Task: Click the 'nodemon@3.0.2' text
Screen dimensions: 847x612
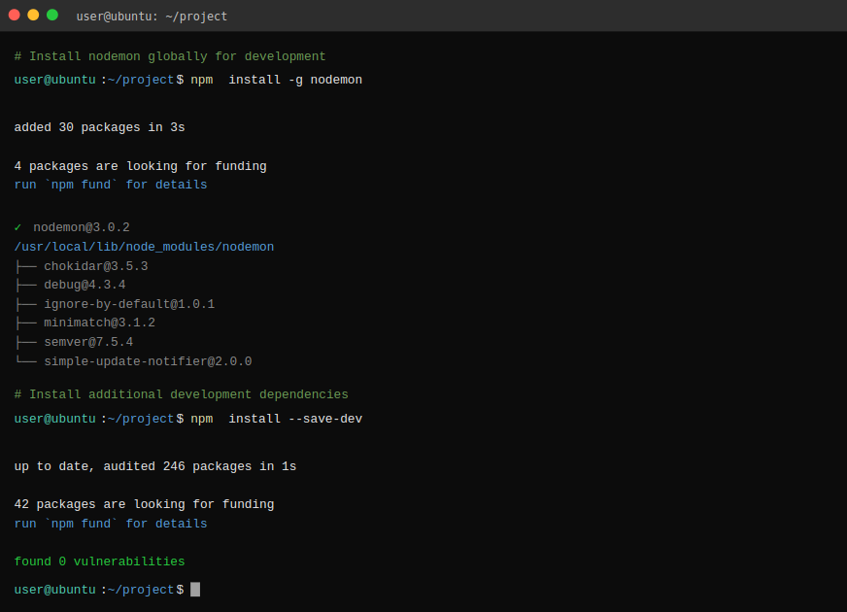Action: coord(82,227)
